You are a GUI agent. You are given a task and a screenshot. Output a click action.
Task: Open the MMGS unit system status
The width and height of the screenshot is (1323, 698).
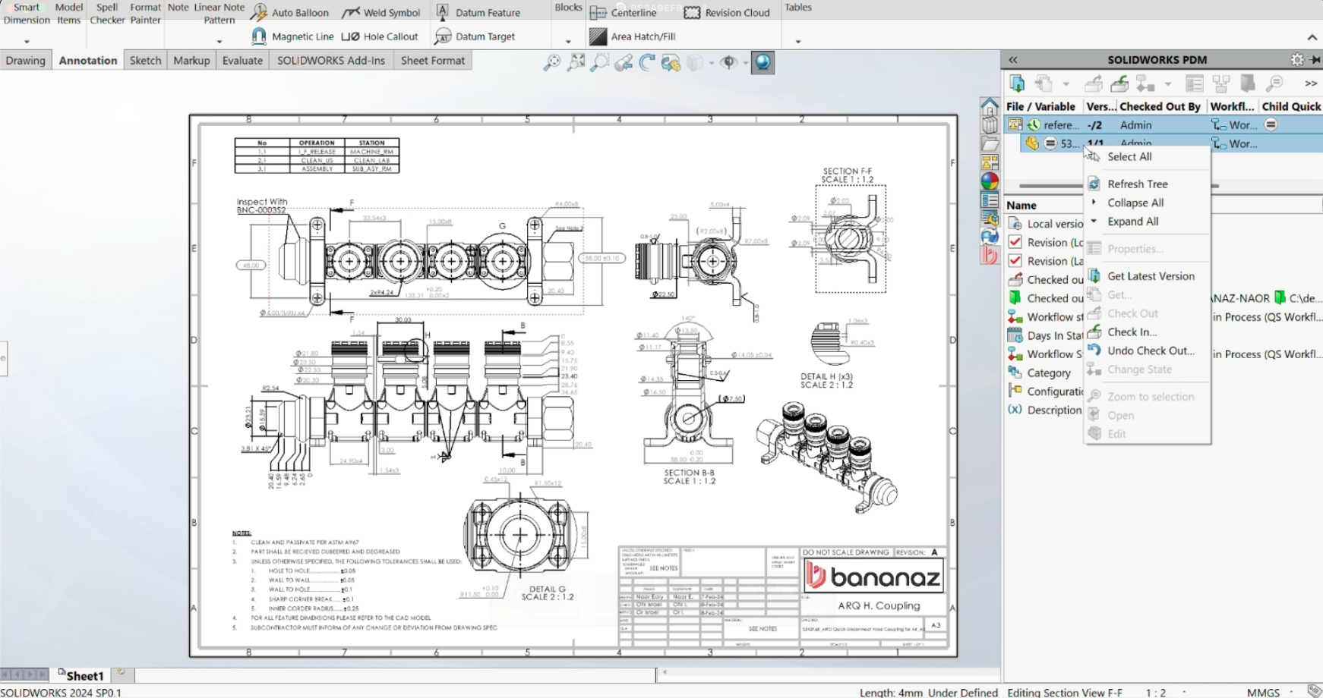[1263, 692]
